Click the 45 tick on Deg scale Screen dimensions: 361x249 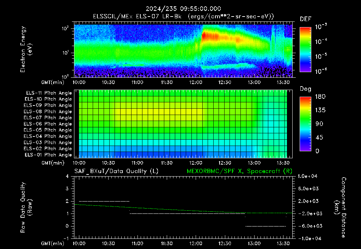tap(319, 138)
